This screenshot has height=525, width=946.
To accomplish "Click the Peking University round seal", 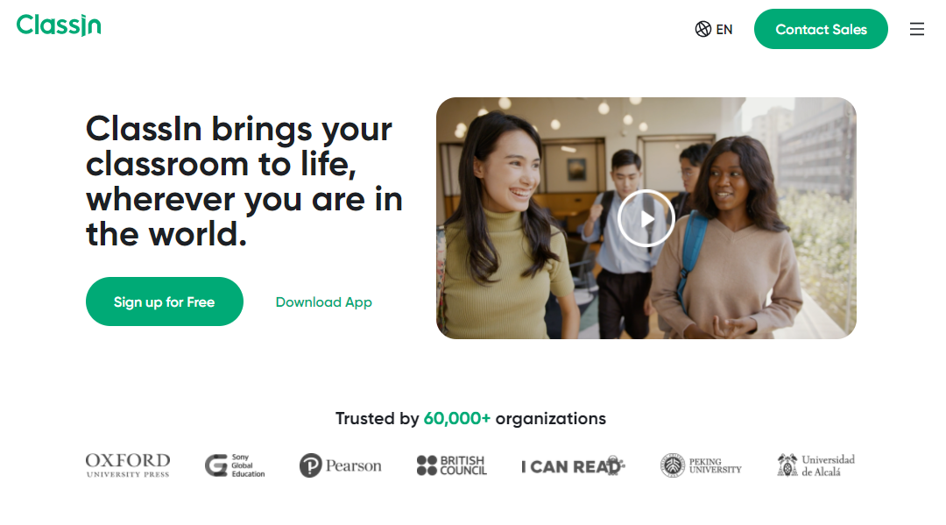I will pyautogui.click(x=672, y=465).
